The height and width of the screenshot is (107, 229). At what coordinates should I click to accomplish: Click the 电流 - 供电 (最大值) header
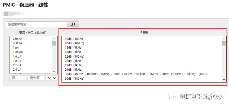33,33
